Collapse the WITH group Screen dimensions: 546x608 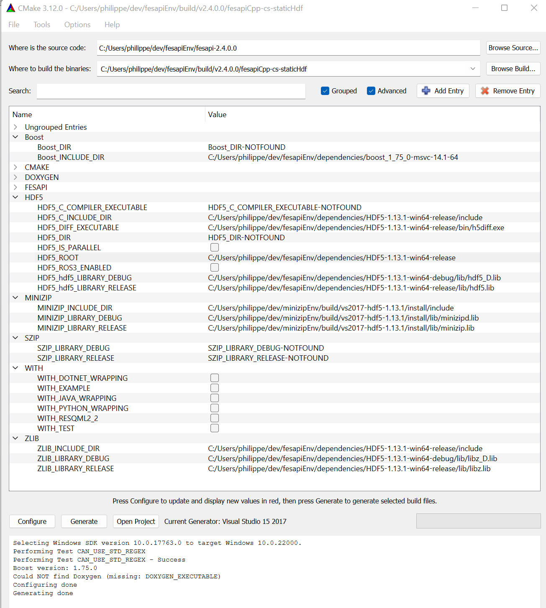click(x=15, y=368)
